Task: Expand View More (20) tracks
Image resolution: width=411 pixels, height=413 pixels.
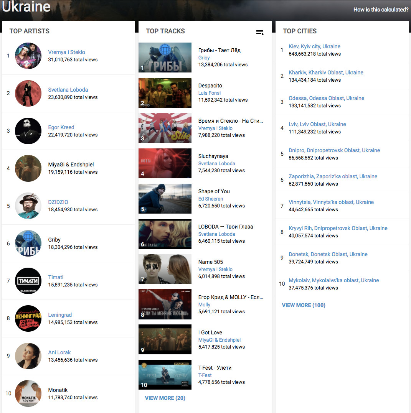Action: pos(165,398)
